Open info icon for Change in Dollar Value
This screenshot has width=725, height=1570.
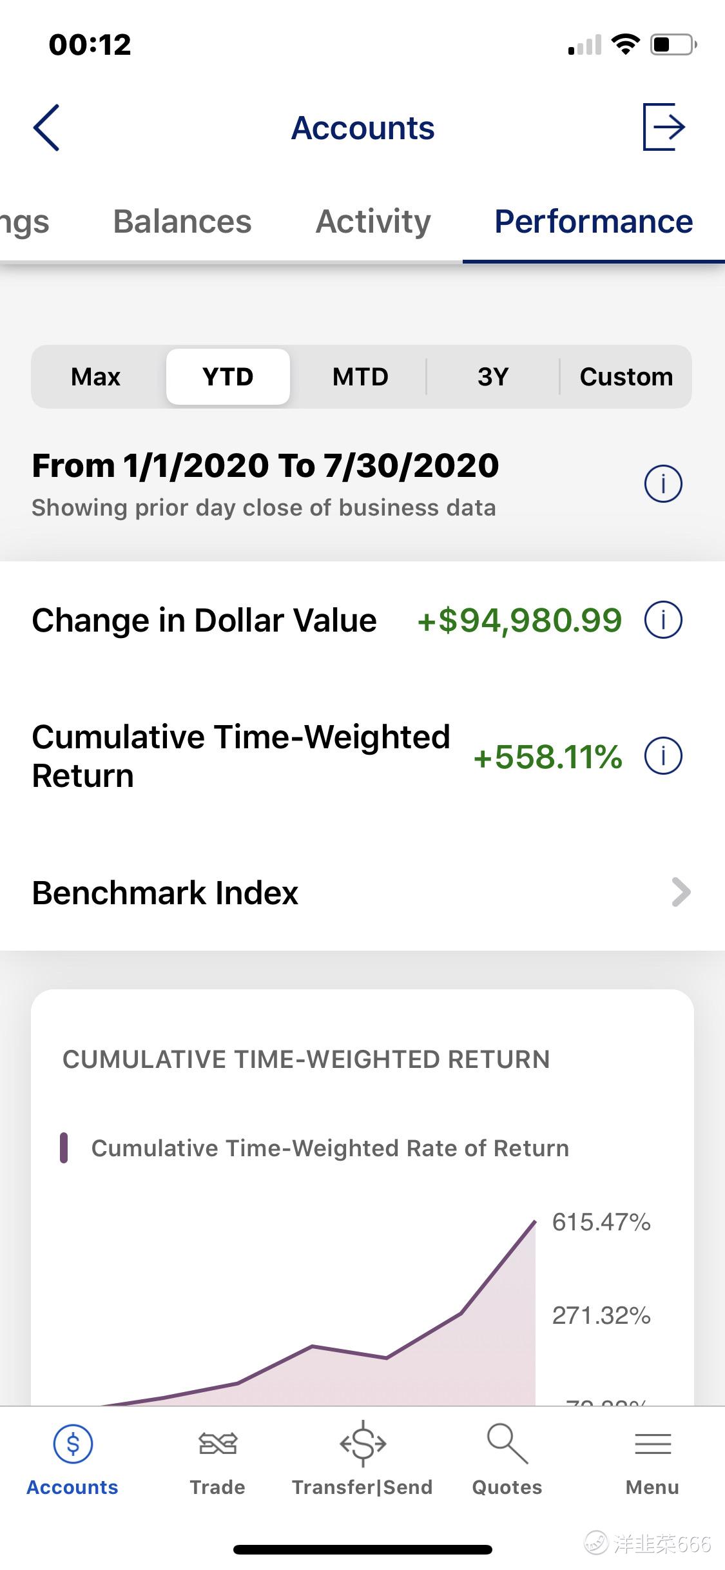coord(662,620)
